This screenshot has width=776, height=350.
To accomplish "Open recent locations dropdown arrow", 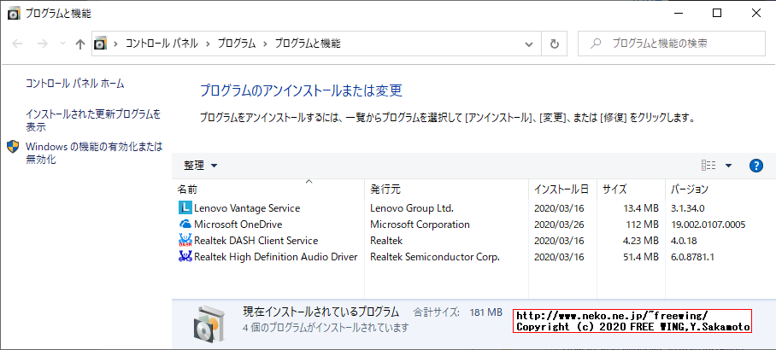I will coord(62,44).
